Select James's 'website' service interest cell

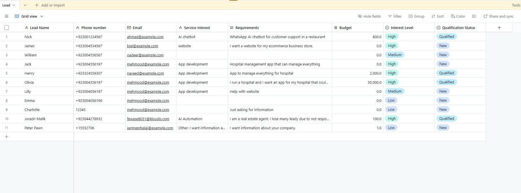coord(202,46)
